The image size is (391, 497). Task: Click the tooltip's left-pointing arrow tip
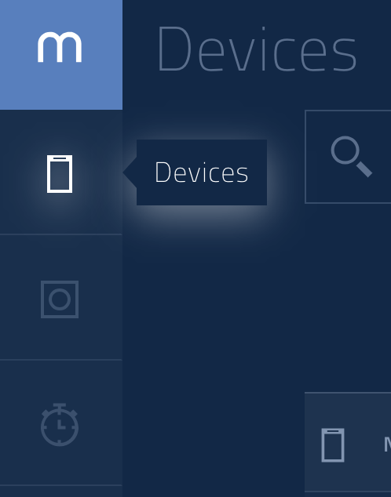click(x=126, y=172)
